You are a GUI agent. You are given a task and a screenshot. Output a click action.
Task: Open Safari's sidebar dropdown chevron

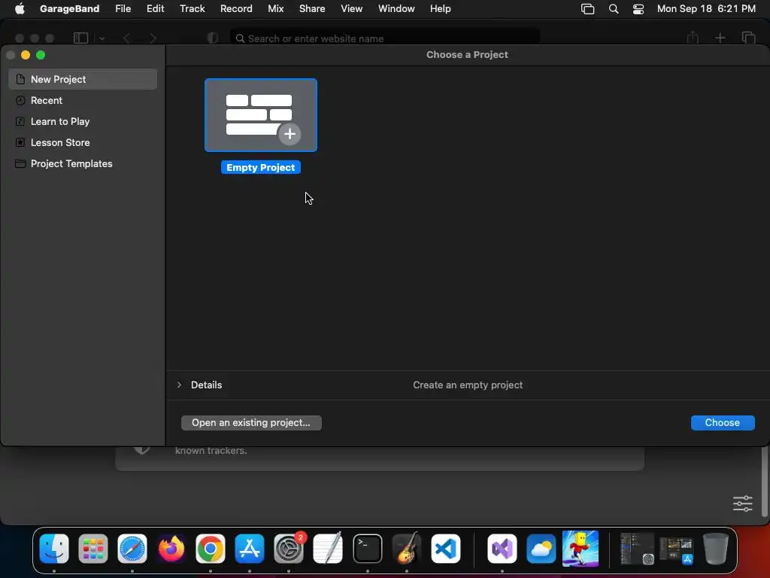coord(102,38)
